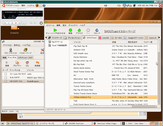Open the basic.ch tab

tap(151, 38)
